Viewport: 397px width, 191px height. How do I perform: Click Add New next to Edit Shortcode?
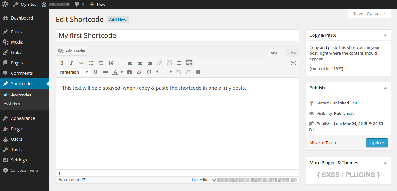point(118,20)
